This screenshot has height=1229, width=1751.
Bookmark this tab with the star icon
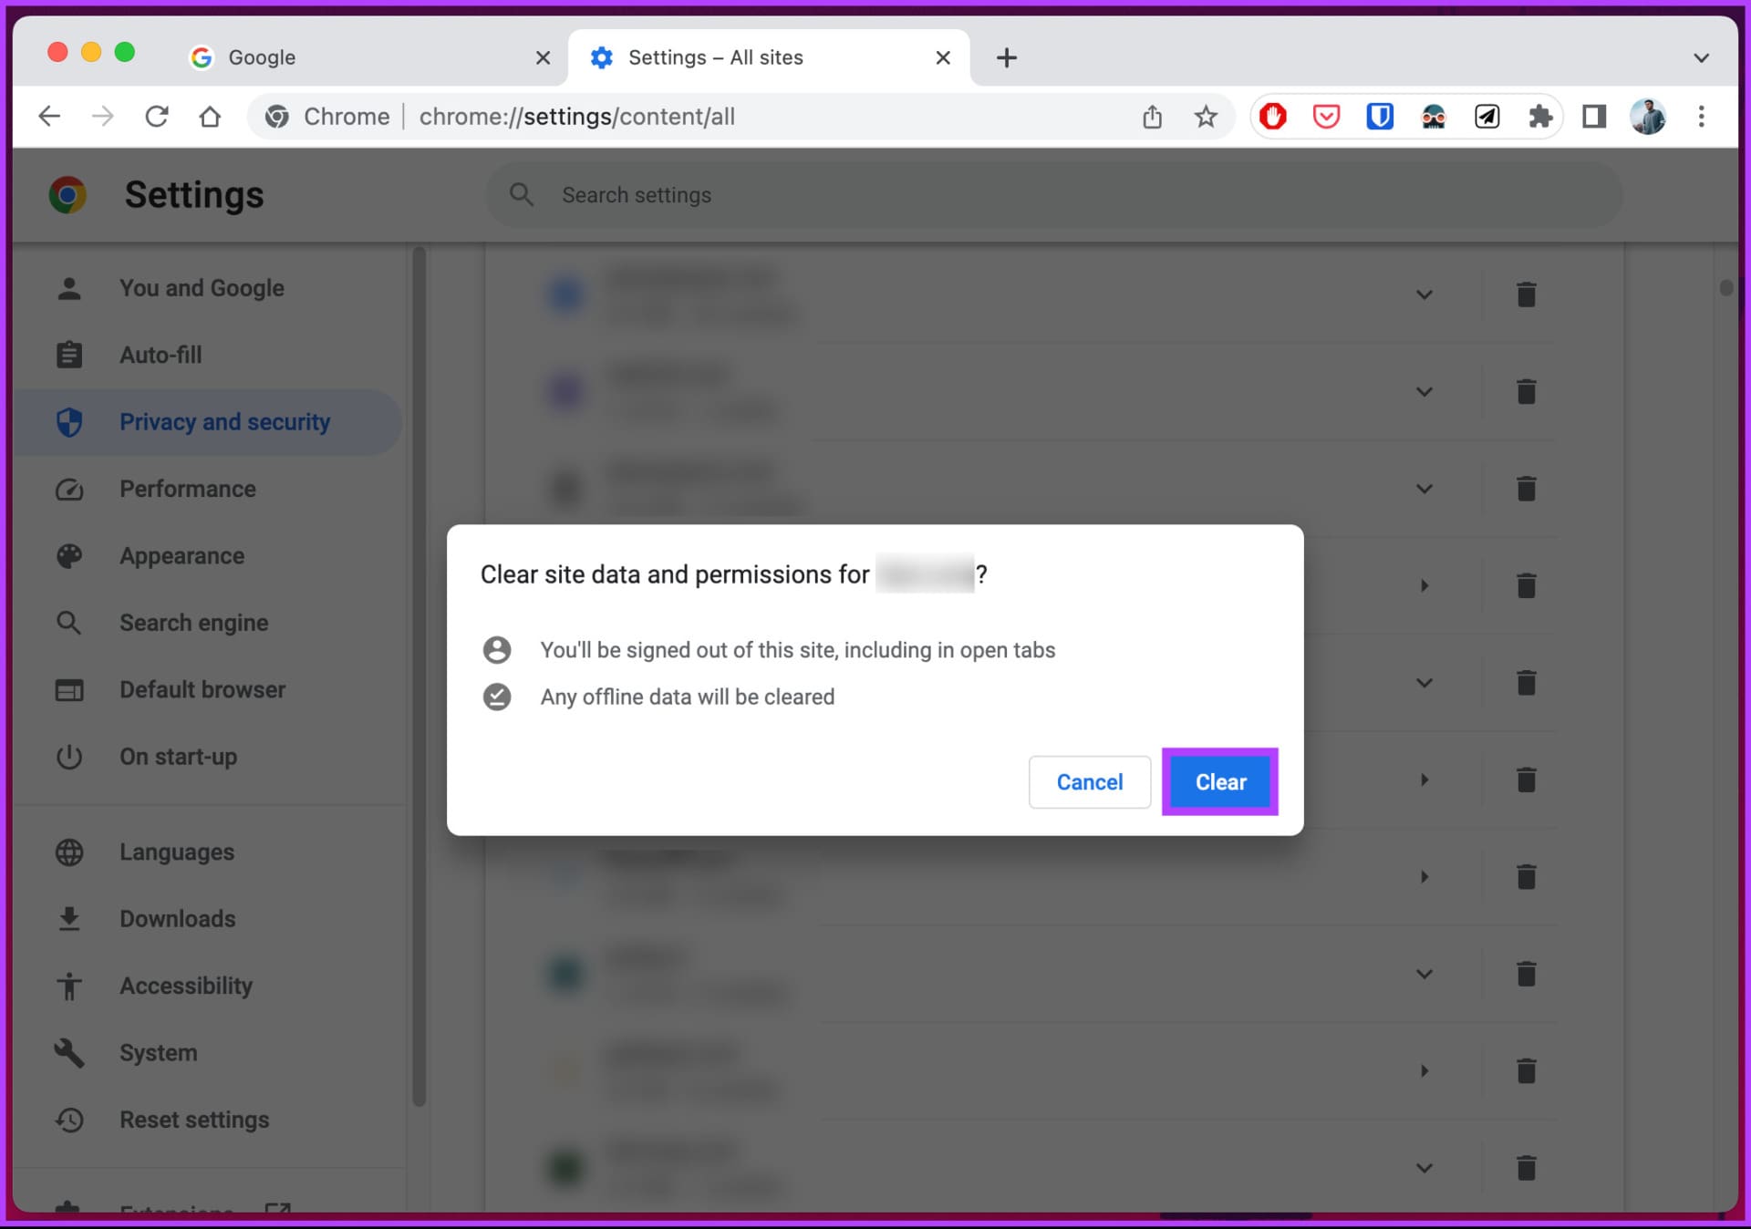click(1206, 117)
